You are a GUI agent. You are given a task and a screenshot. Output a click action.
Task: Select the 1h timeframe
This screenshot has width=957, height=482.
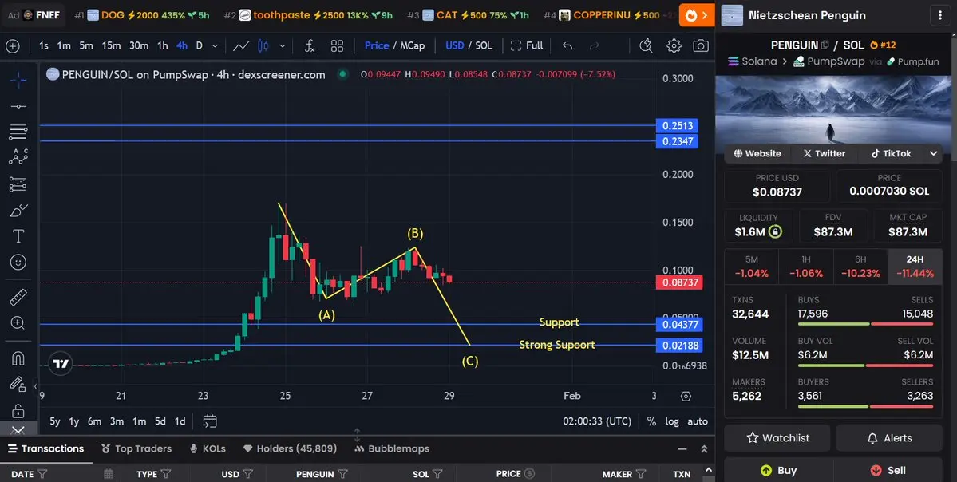click(x=162, y=45)
